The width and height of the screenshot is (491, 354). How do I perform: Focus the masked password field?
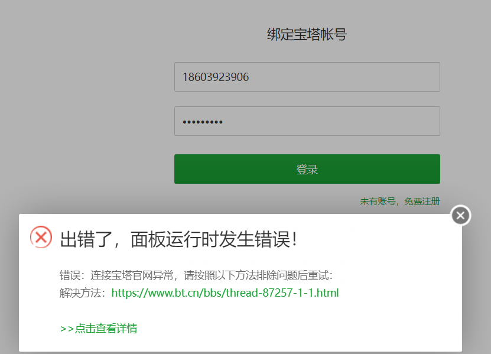[x=307, y=121]
